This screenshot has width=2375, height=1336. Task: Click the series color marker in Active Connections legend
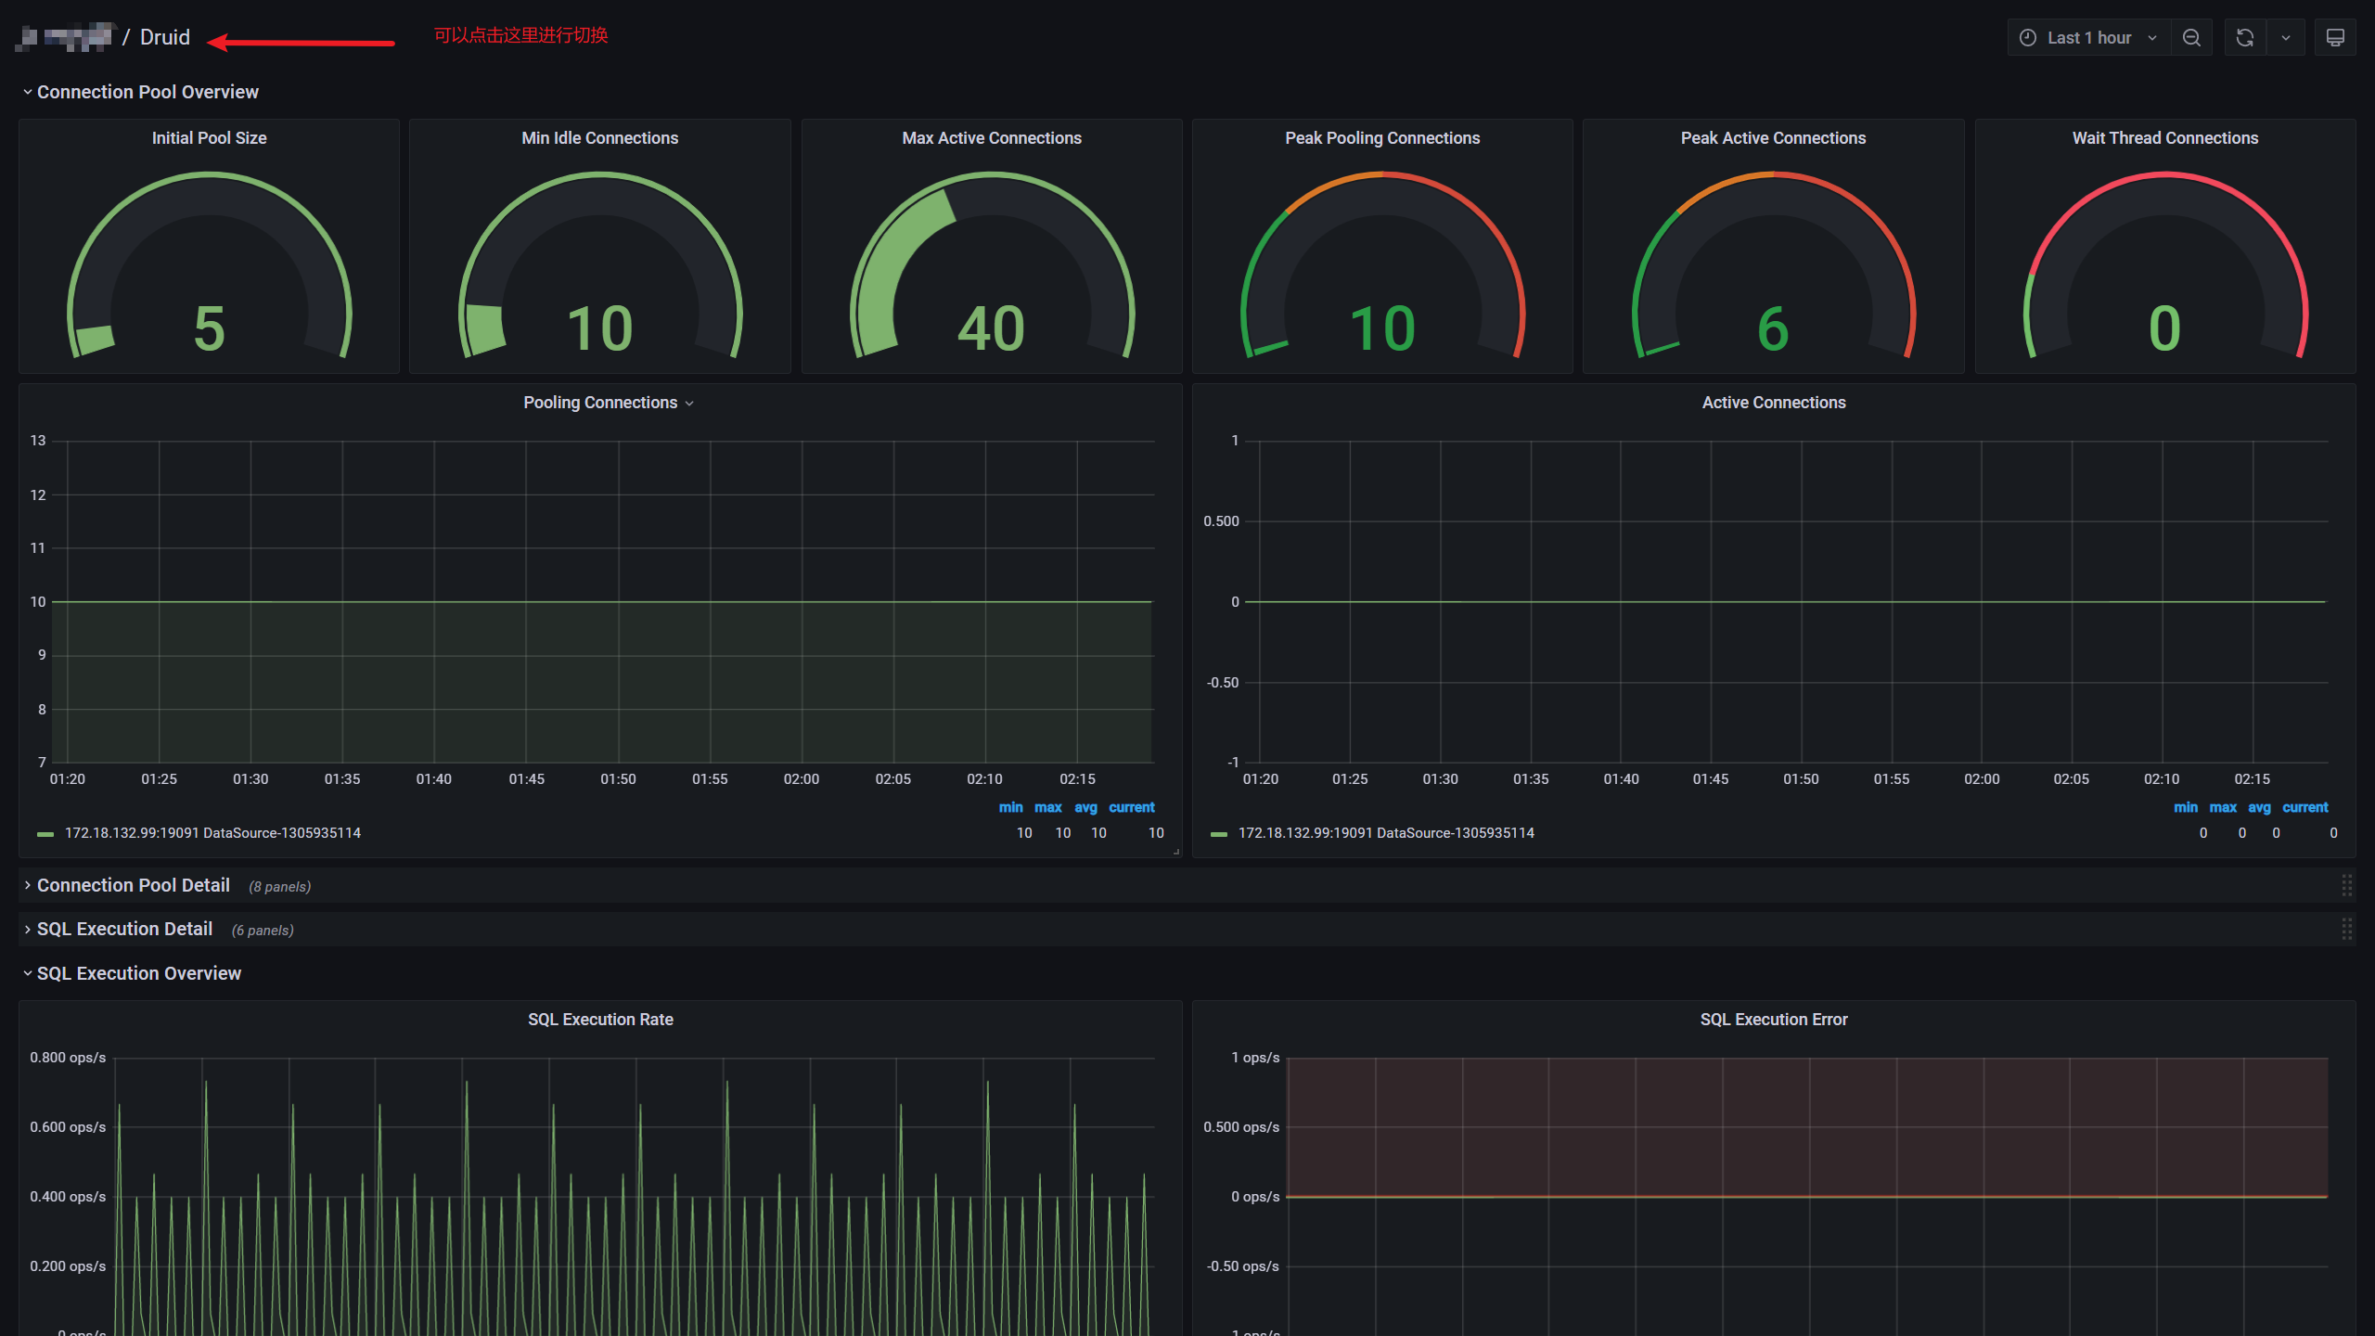coord(1220,832)
